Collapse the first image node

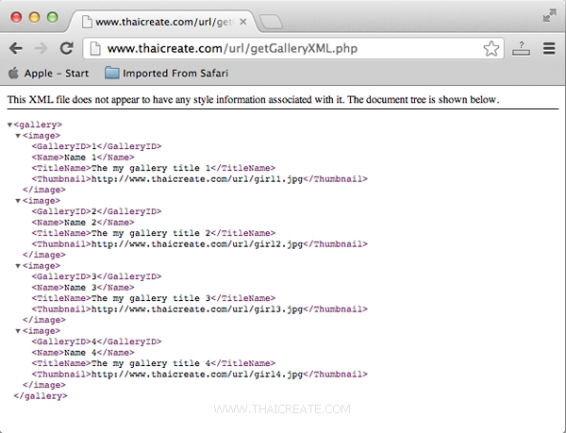click(18, 136)
